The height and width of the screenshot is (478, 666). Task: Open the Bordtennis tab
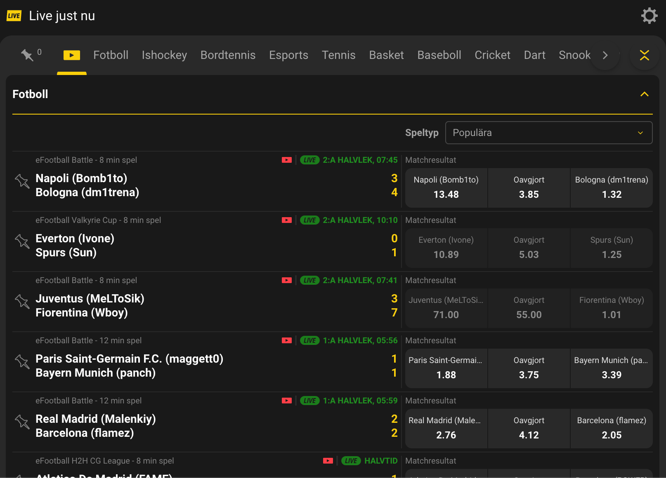228,55
